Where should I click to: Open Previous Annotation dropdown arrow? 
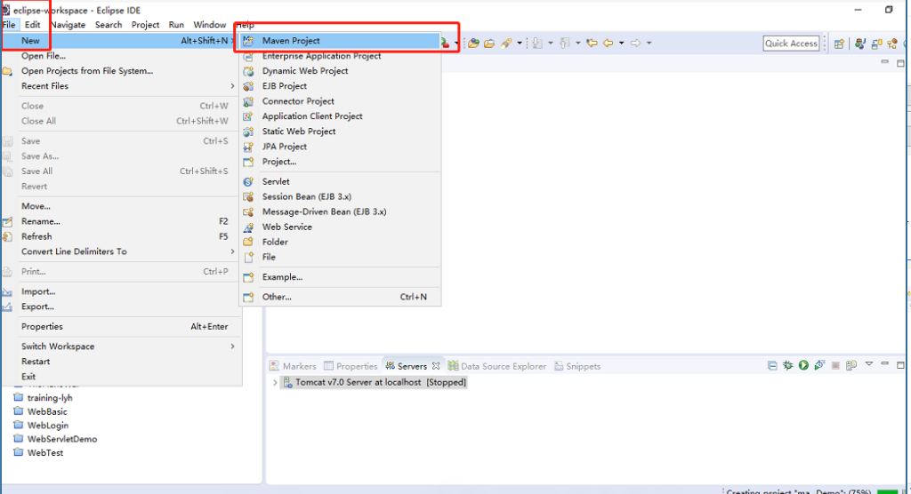tap(578, 43)
